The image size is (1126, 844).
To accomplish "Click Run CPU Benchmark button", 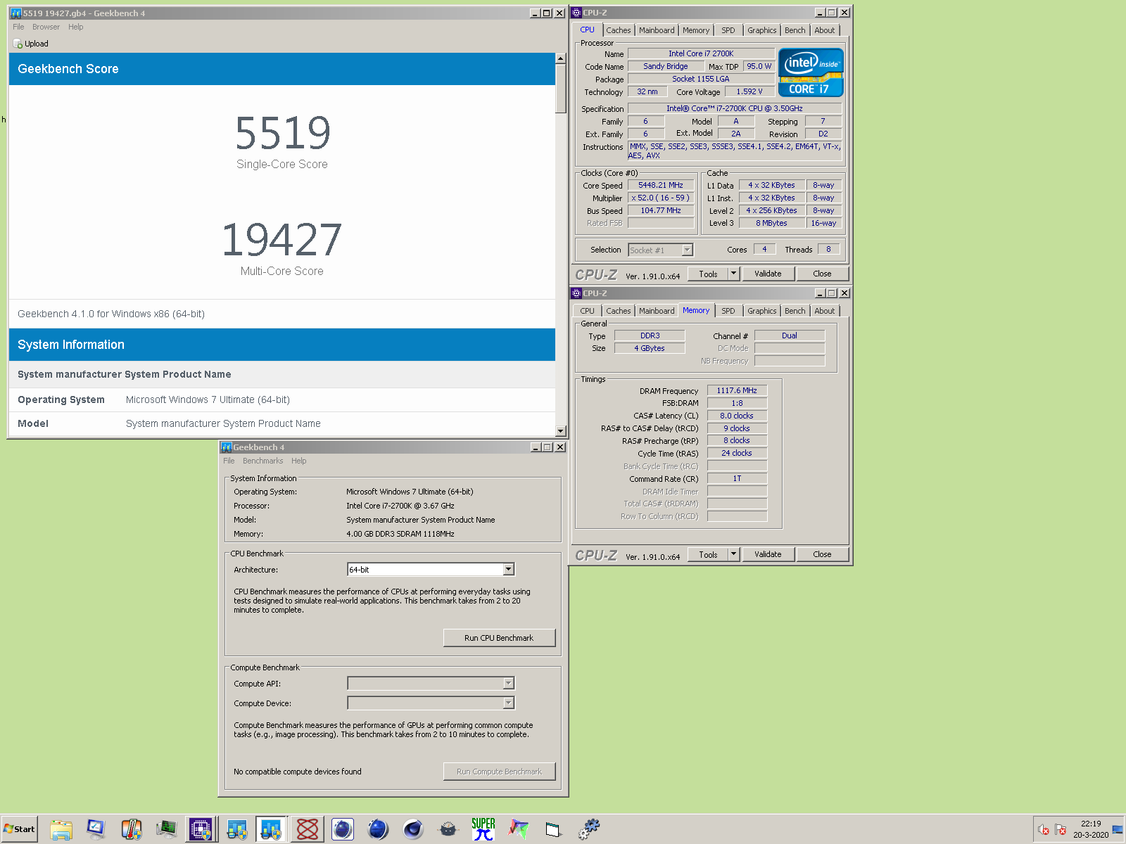I will (x=499, y=638).
